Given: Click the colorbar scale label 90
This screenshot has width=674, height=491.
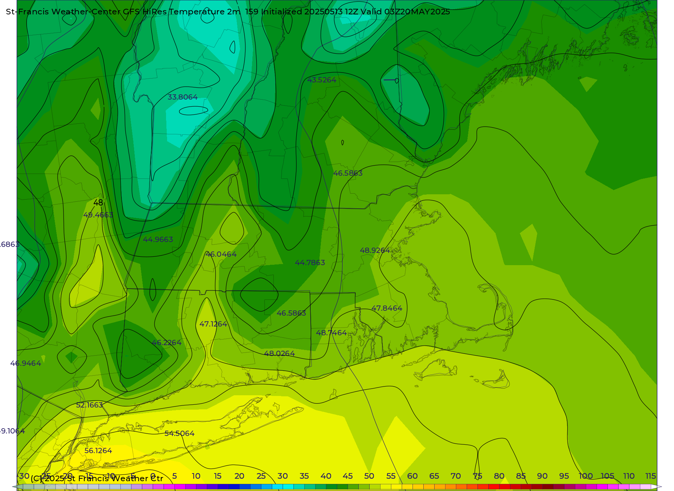Looking at the screenshot, I should 542,476.
